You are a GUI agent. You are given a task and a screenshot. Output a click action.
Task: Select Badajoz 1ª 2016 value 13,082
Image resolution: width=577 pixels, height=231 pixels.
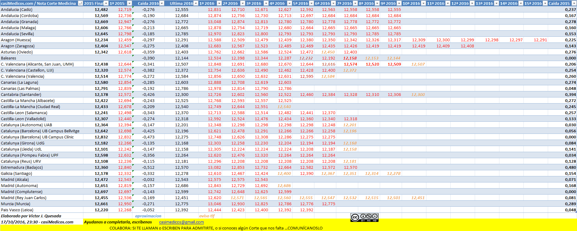click(215, 167)
